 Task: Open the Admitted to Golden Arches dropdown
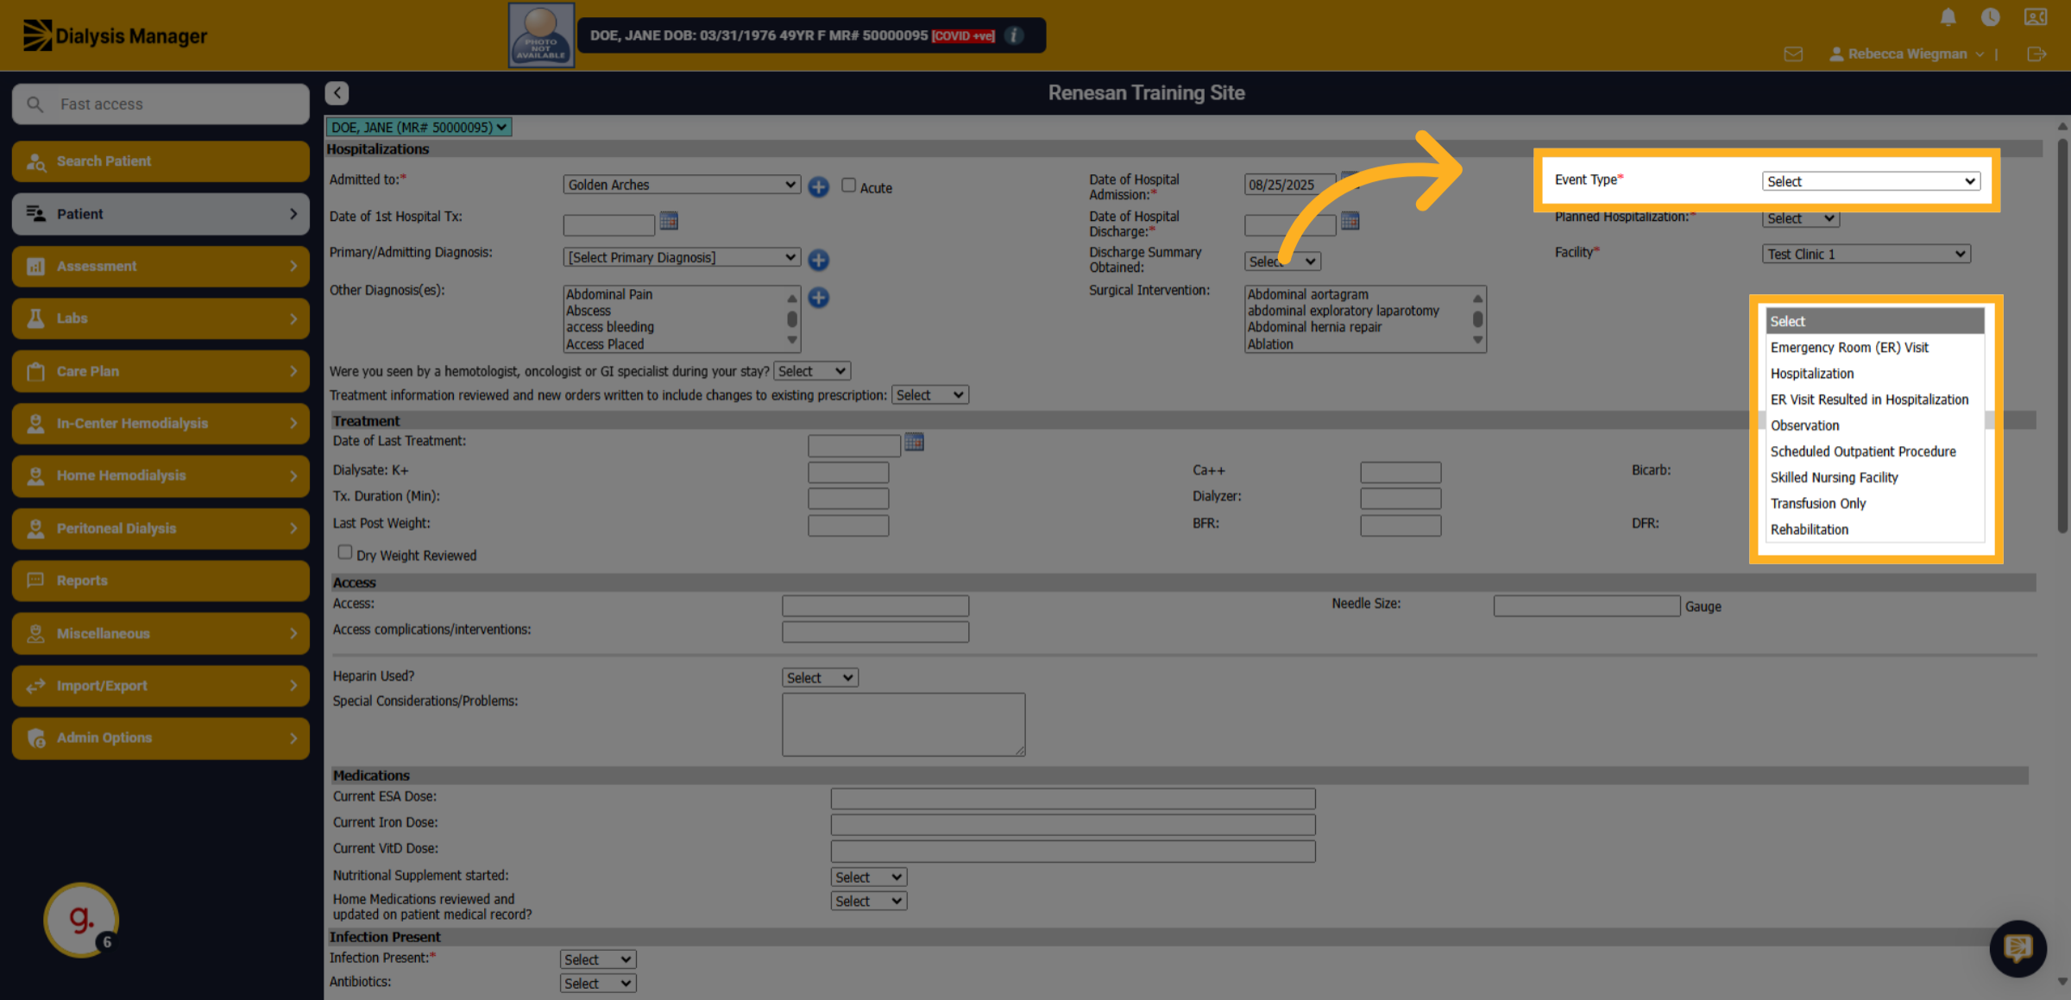(x=682, y=185)
